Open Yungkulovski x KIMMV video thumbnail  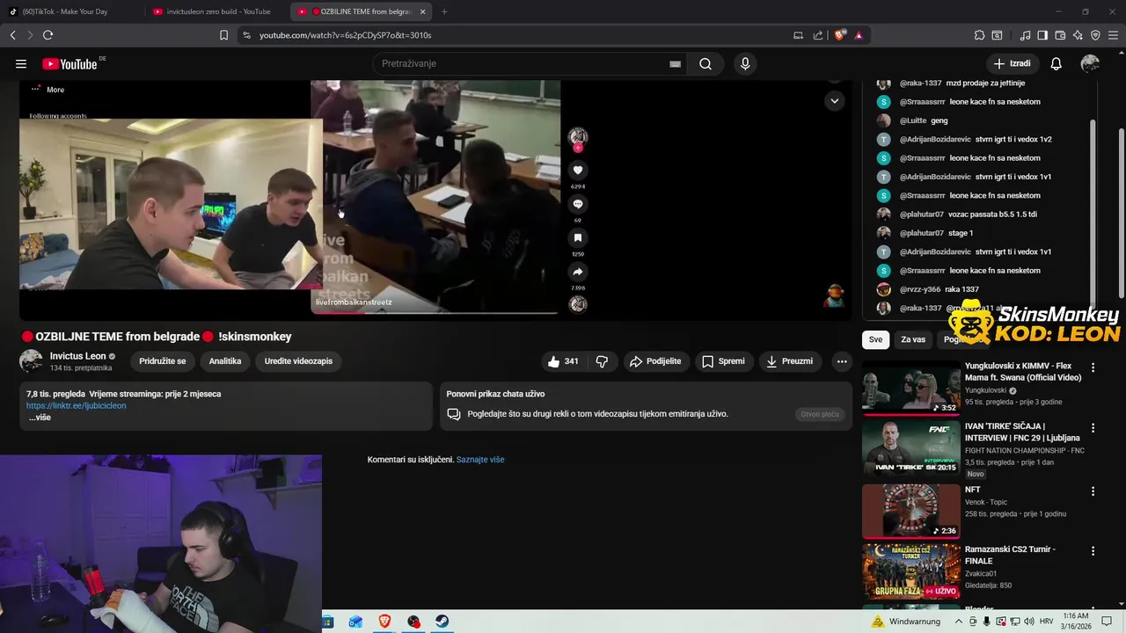[911, 388]
